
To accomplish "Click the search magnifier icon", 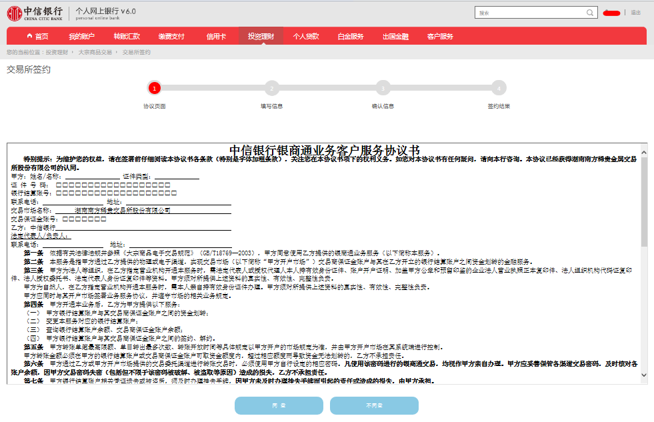I will pos(590,13).
